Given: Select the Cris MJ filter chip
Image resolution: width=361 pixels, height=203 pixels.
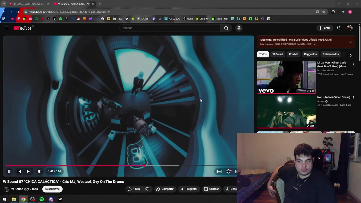Looking at the screenshot, I should (293, 54).
